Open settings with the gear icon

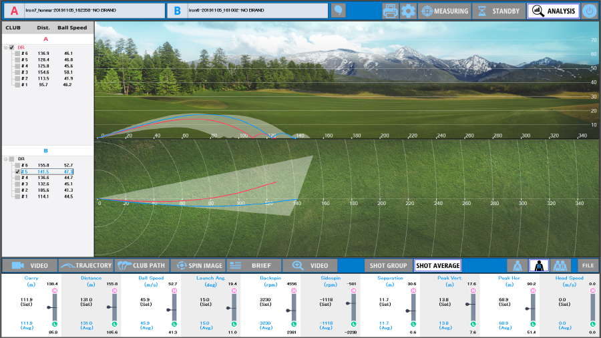pos(408,11)
